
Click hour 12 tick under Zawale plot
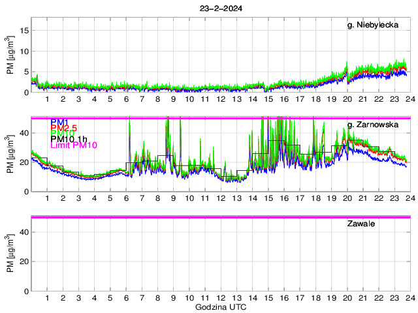coord(220,298)
